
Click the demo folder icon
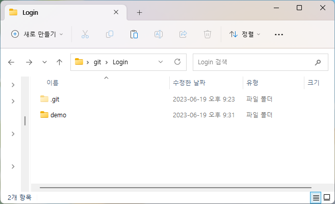pos(44,115)
